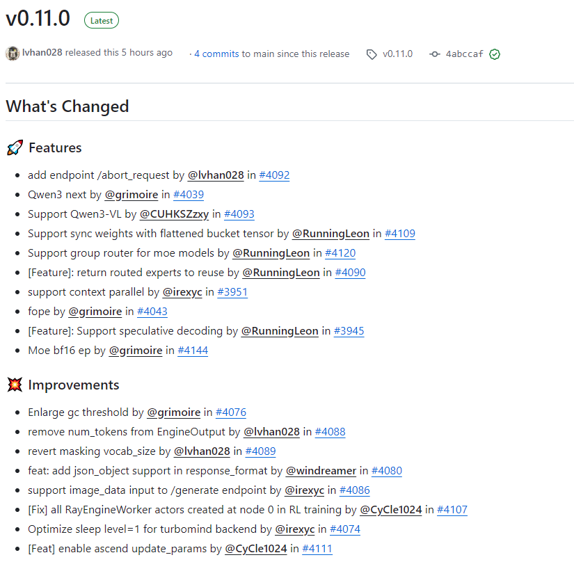Open the 4 commits since release link
The image size is (574, 562).
tap(271, 54)
